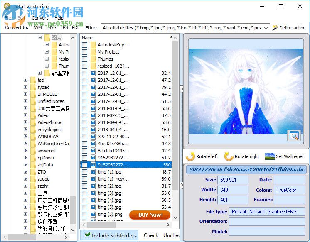The width and height of the screenshot is (310, 242).
Task: Click the image icon of 8cb1cb13495 file
Action: 93,151
